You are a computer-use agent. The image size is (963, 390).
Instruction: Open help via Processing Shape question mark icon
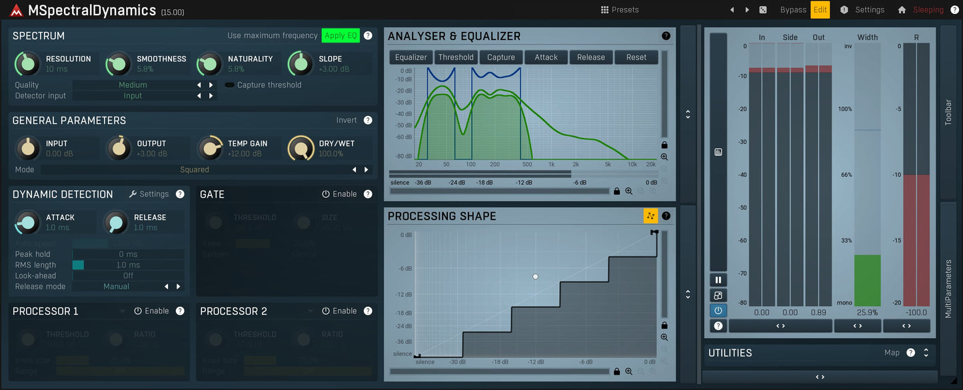[x=665, y=216]
